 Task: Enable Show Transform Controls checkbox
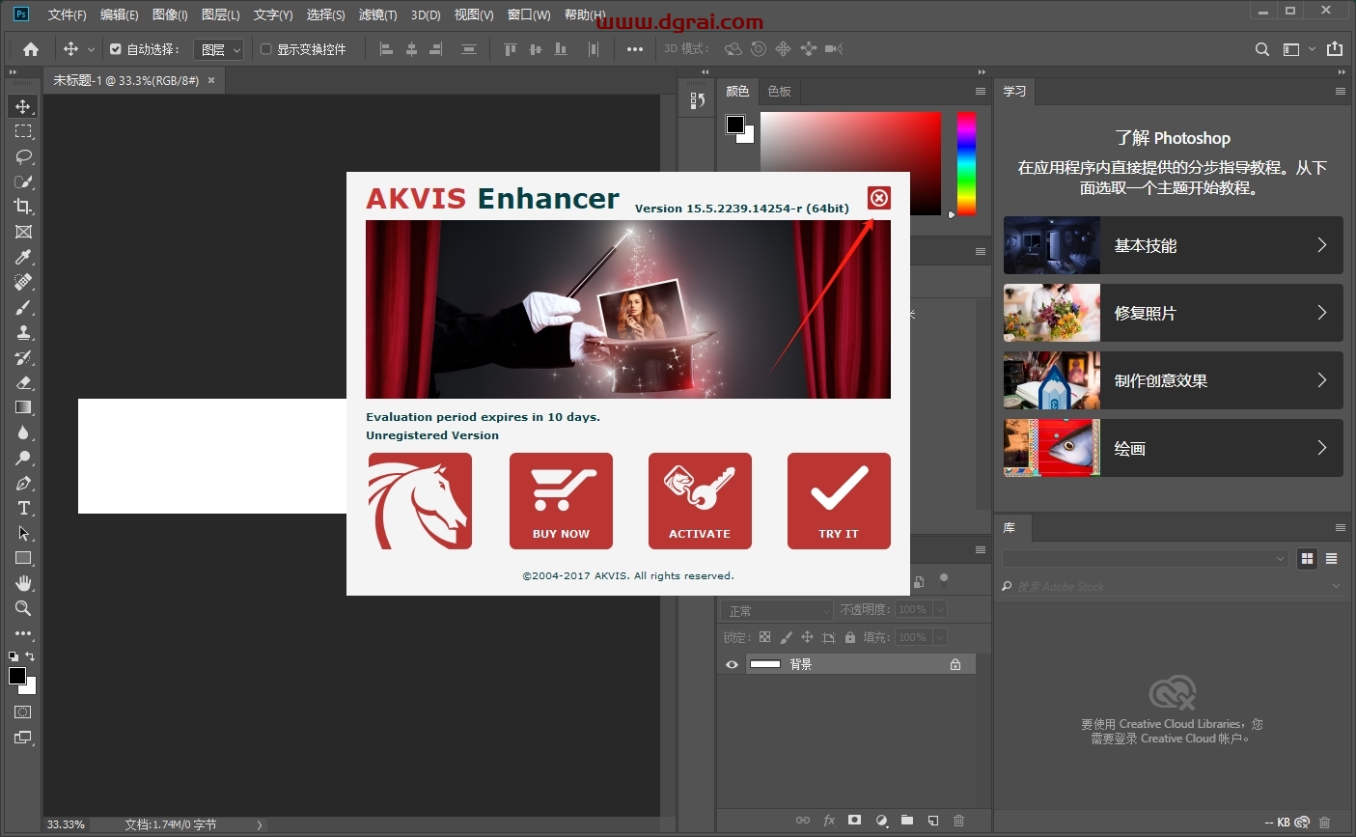click(266, 49)
